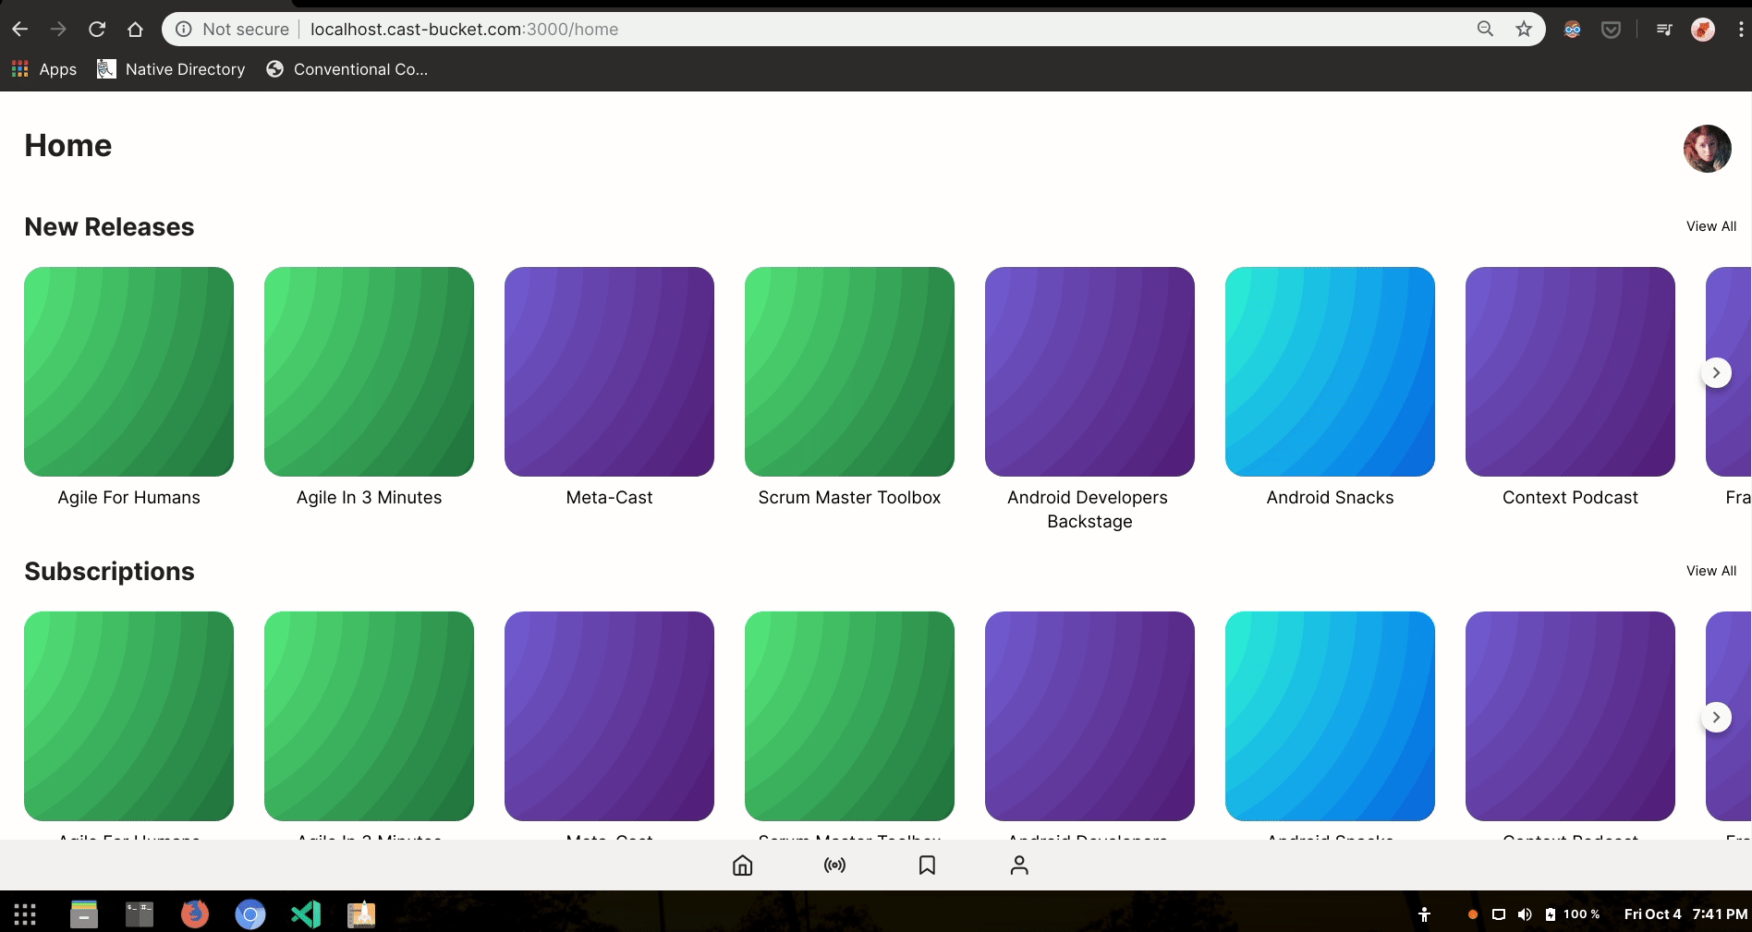Bookmark this page with the star icon
This screenshot has width=1752, height=932.
pos(1524,30)
